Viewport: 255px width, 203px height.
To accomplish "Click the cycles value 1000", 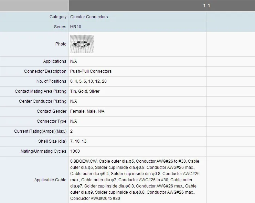I will click(75, 151).
